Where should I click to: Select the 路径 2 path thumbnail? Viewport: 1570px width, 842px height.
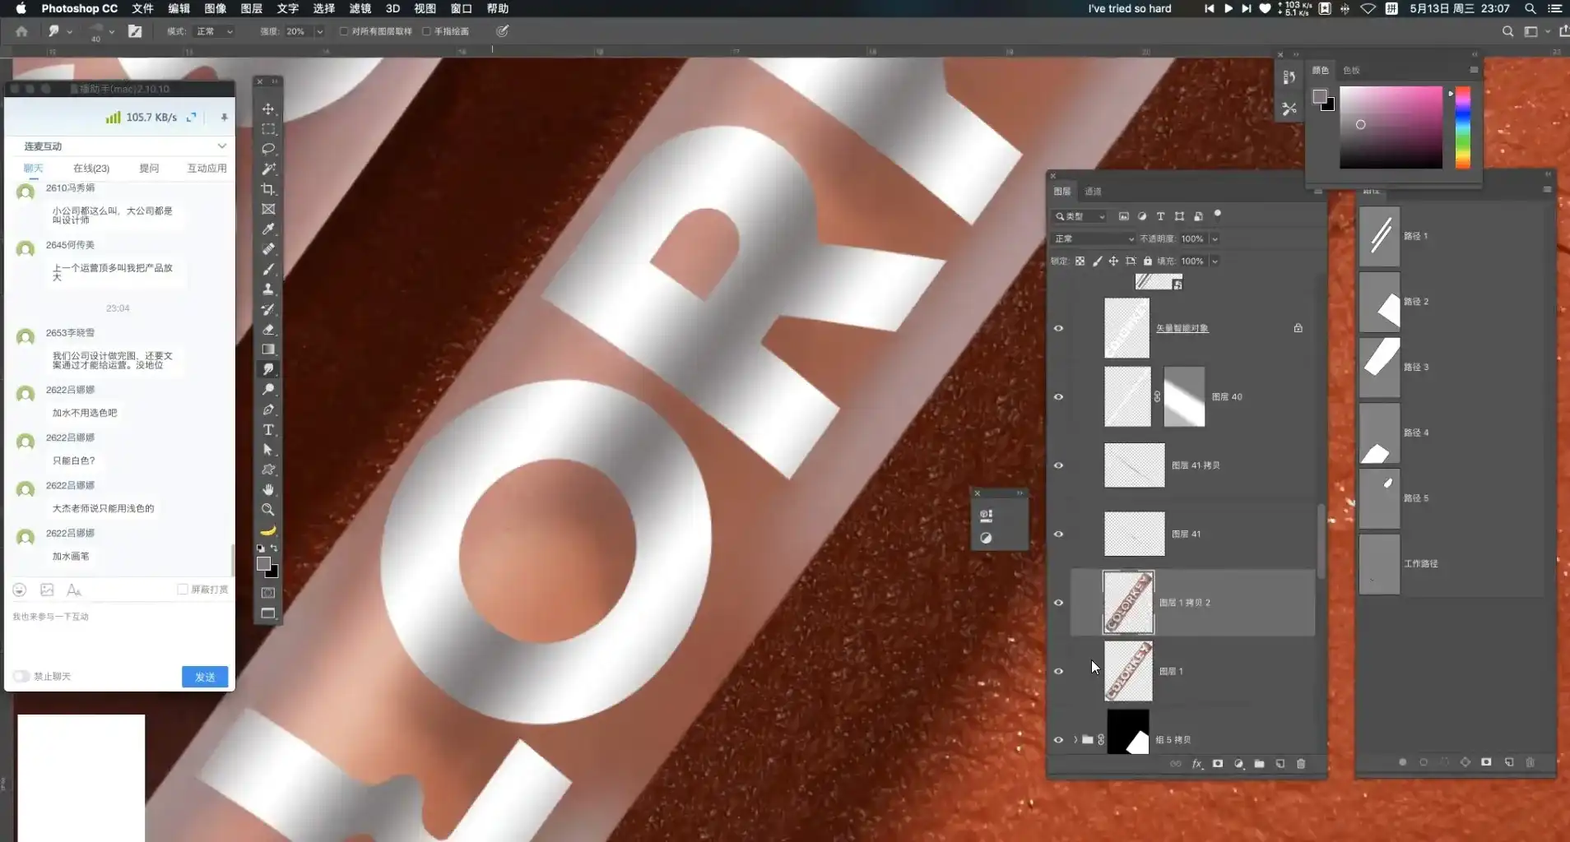tap(1380, 303)
